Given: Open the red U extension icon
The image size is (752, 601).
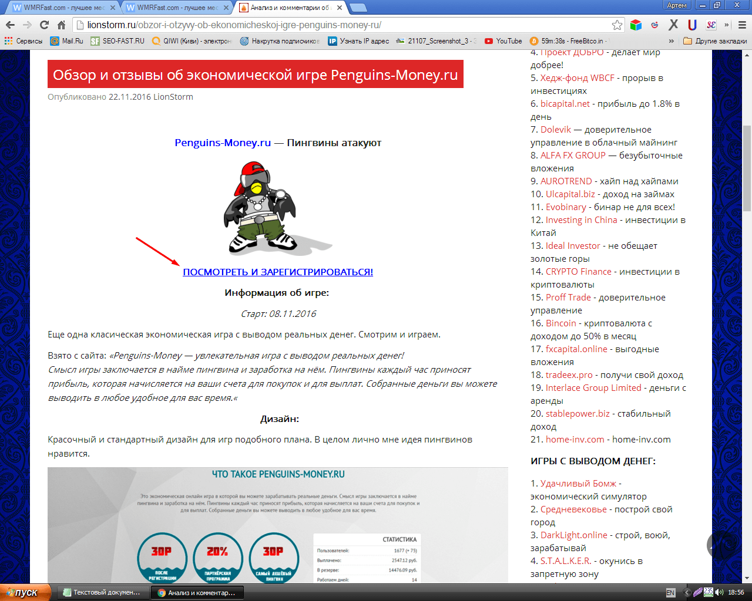Looking at the screenshot, I should coord(692,25).
